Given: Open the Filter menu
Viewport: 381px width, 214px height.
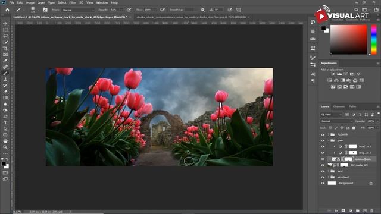Looking at the screenshot, I should [73, 2].
